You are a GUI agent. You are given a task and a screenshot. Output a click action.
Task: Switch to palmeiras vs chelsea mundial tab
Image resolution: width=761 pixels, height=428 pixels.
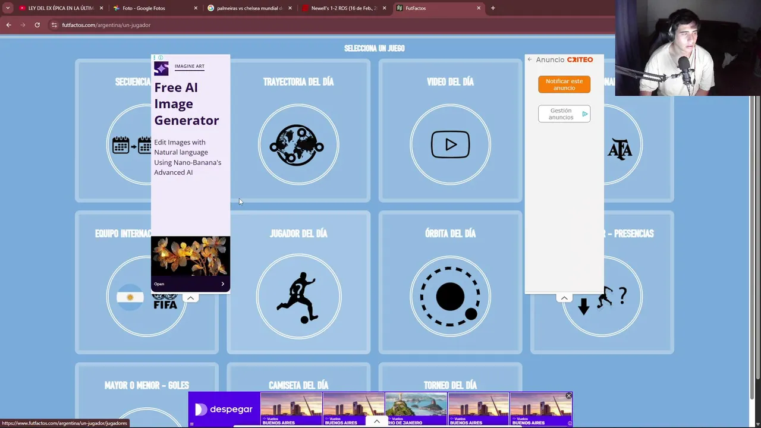(x=249, y=8)
